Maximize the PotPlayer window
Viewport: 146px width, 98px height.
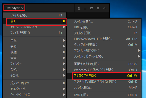[92, 8]
